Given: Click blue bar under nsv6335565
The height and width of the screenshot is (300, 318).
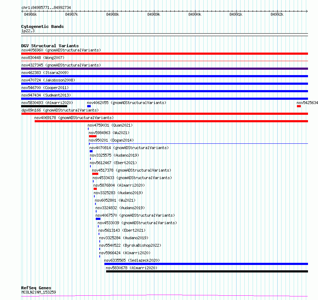Looking at the screenshot, I should (x=206, y=264).
